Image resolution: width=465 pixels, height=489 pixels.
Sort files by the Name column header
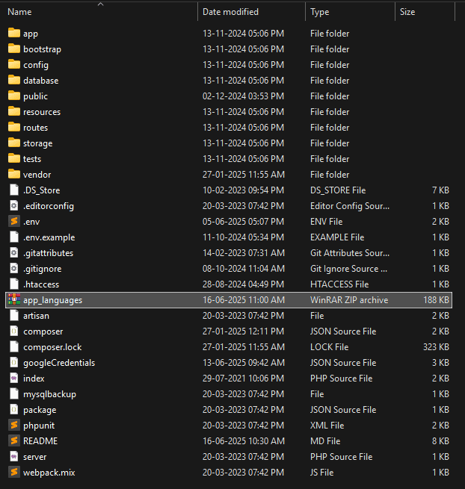[20, 12]
